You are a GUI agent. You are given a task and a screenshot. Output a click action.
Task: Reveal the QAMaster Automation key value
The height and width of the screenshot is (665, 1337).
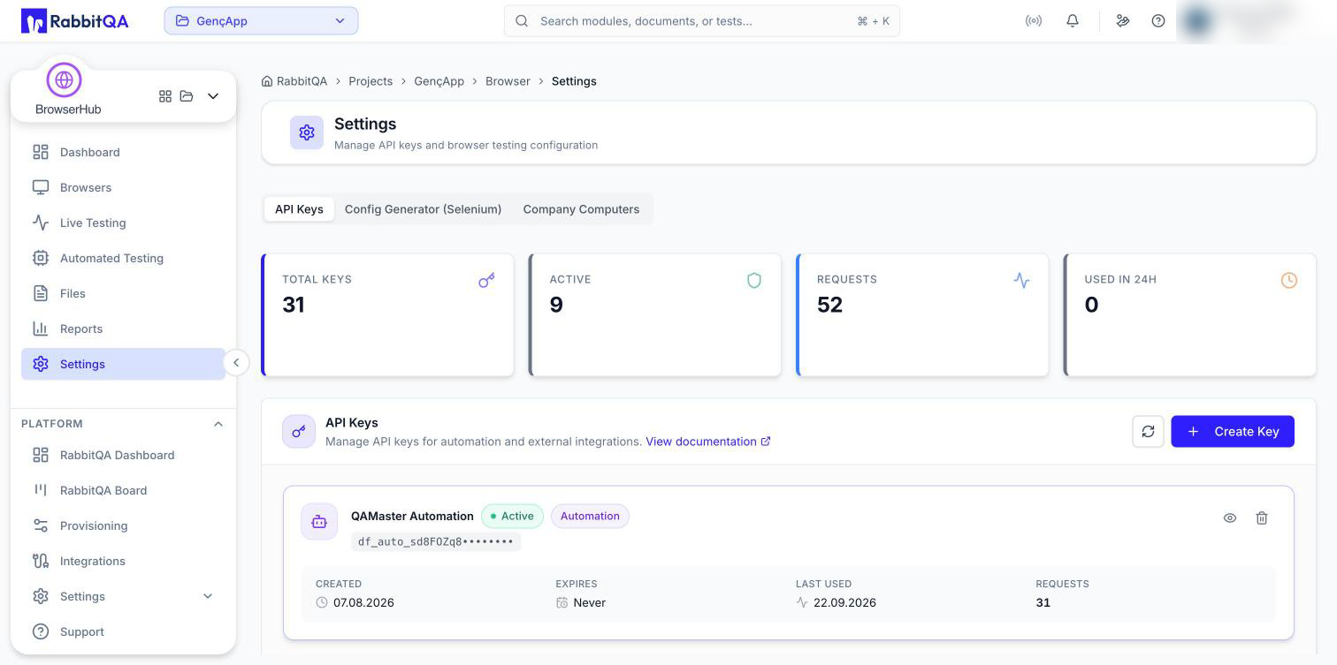1230,518
